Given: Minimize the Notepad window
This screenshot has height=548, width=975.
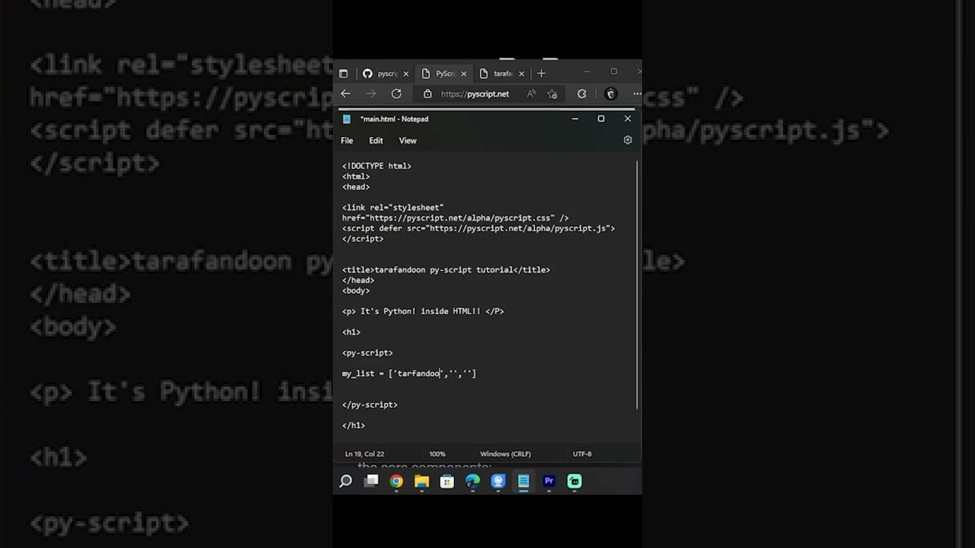Looking at the screenshot, I should click(x=575, y=119).
